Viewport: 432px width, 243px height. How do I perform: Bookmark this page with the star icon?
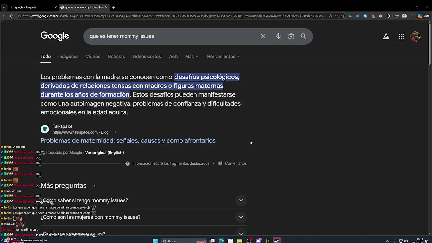click(343, 16)
